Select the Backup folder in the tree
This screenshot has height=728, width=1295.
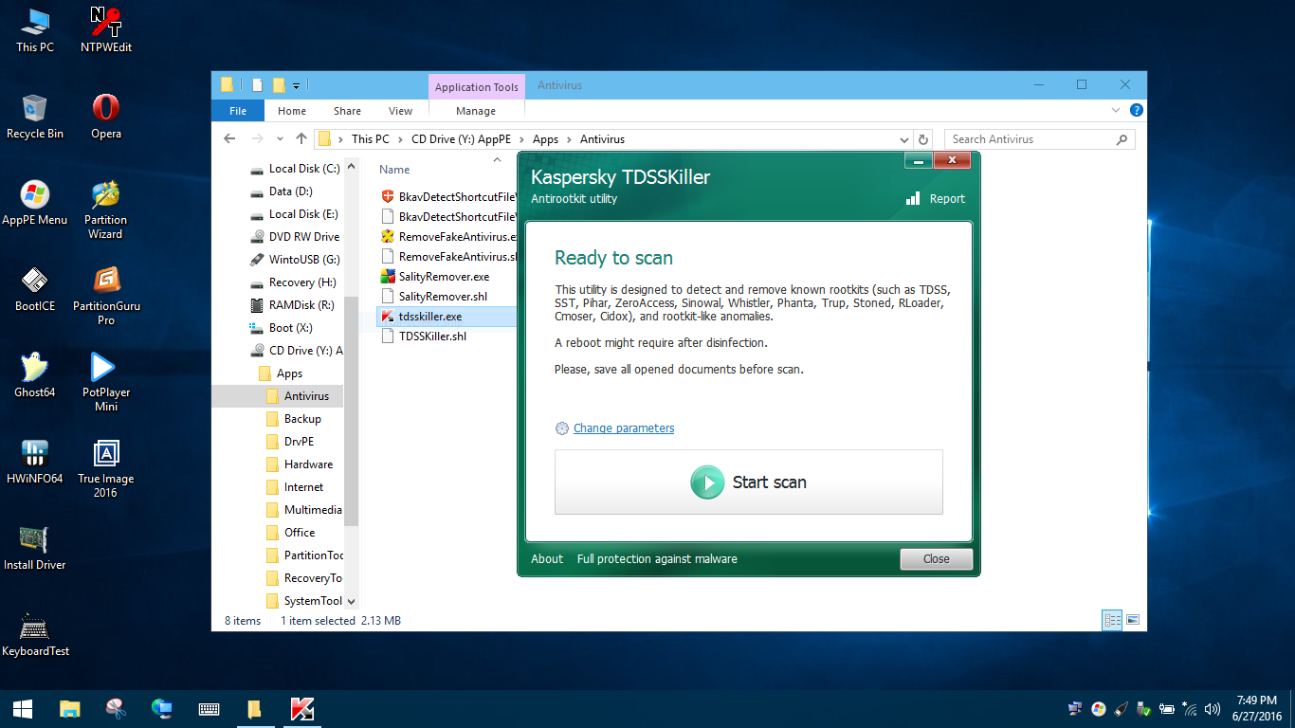pyautogui.click(x=302, y=419)
